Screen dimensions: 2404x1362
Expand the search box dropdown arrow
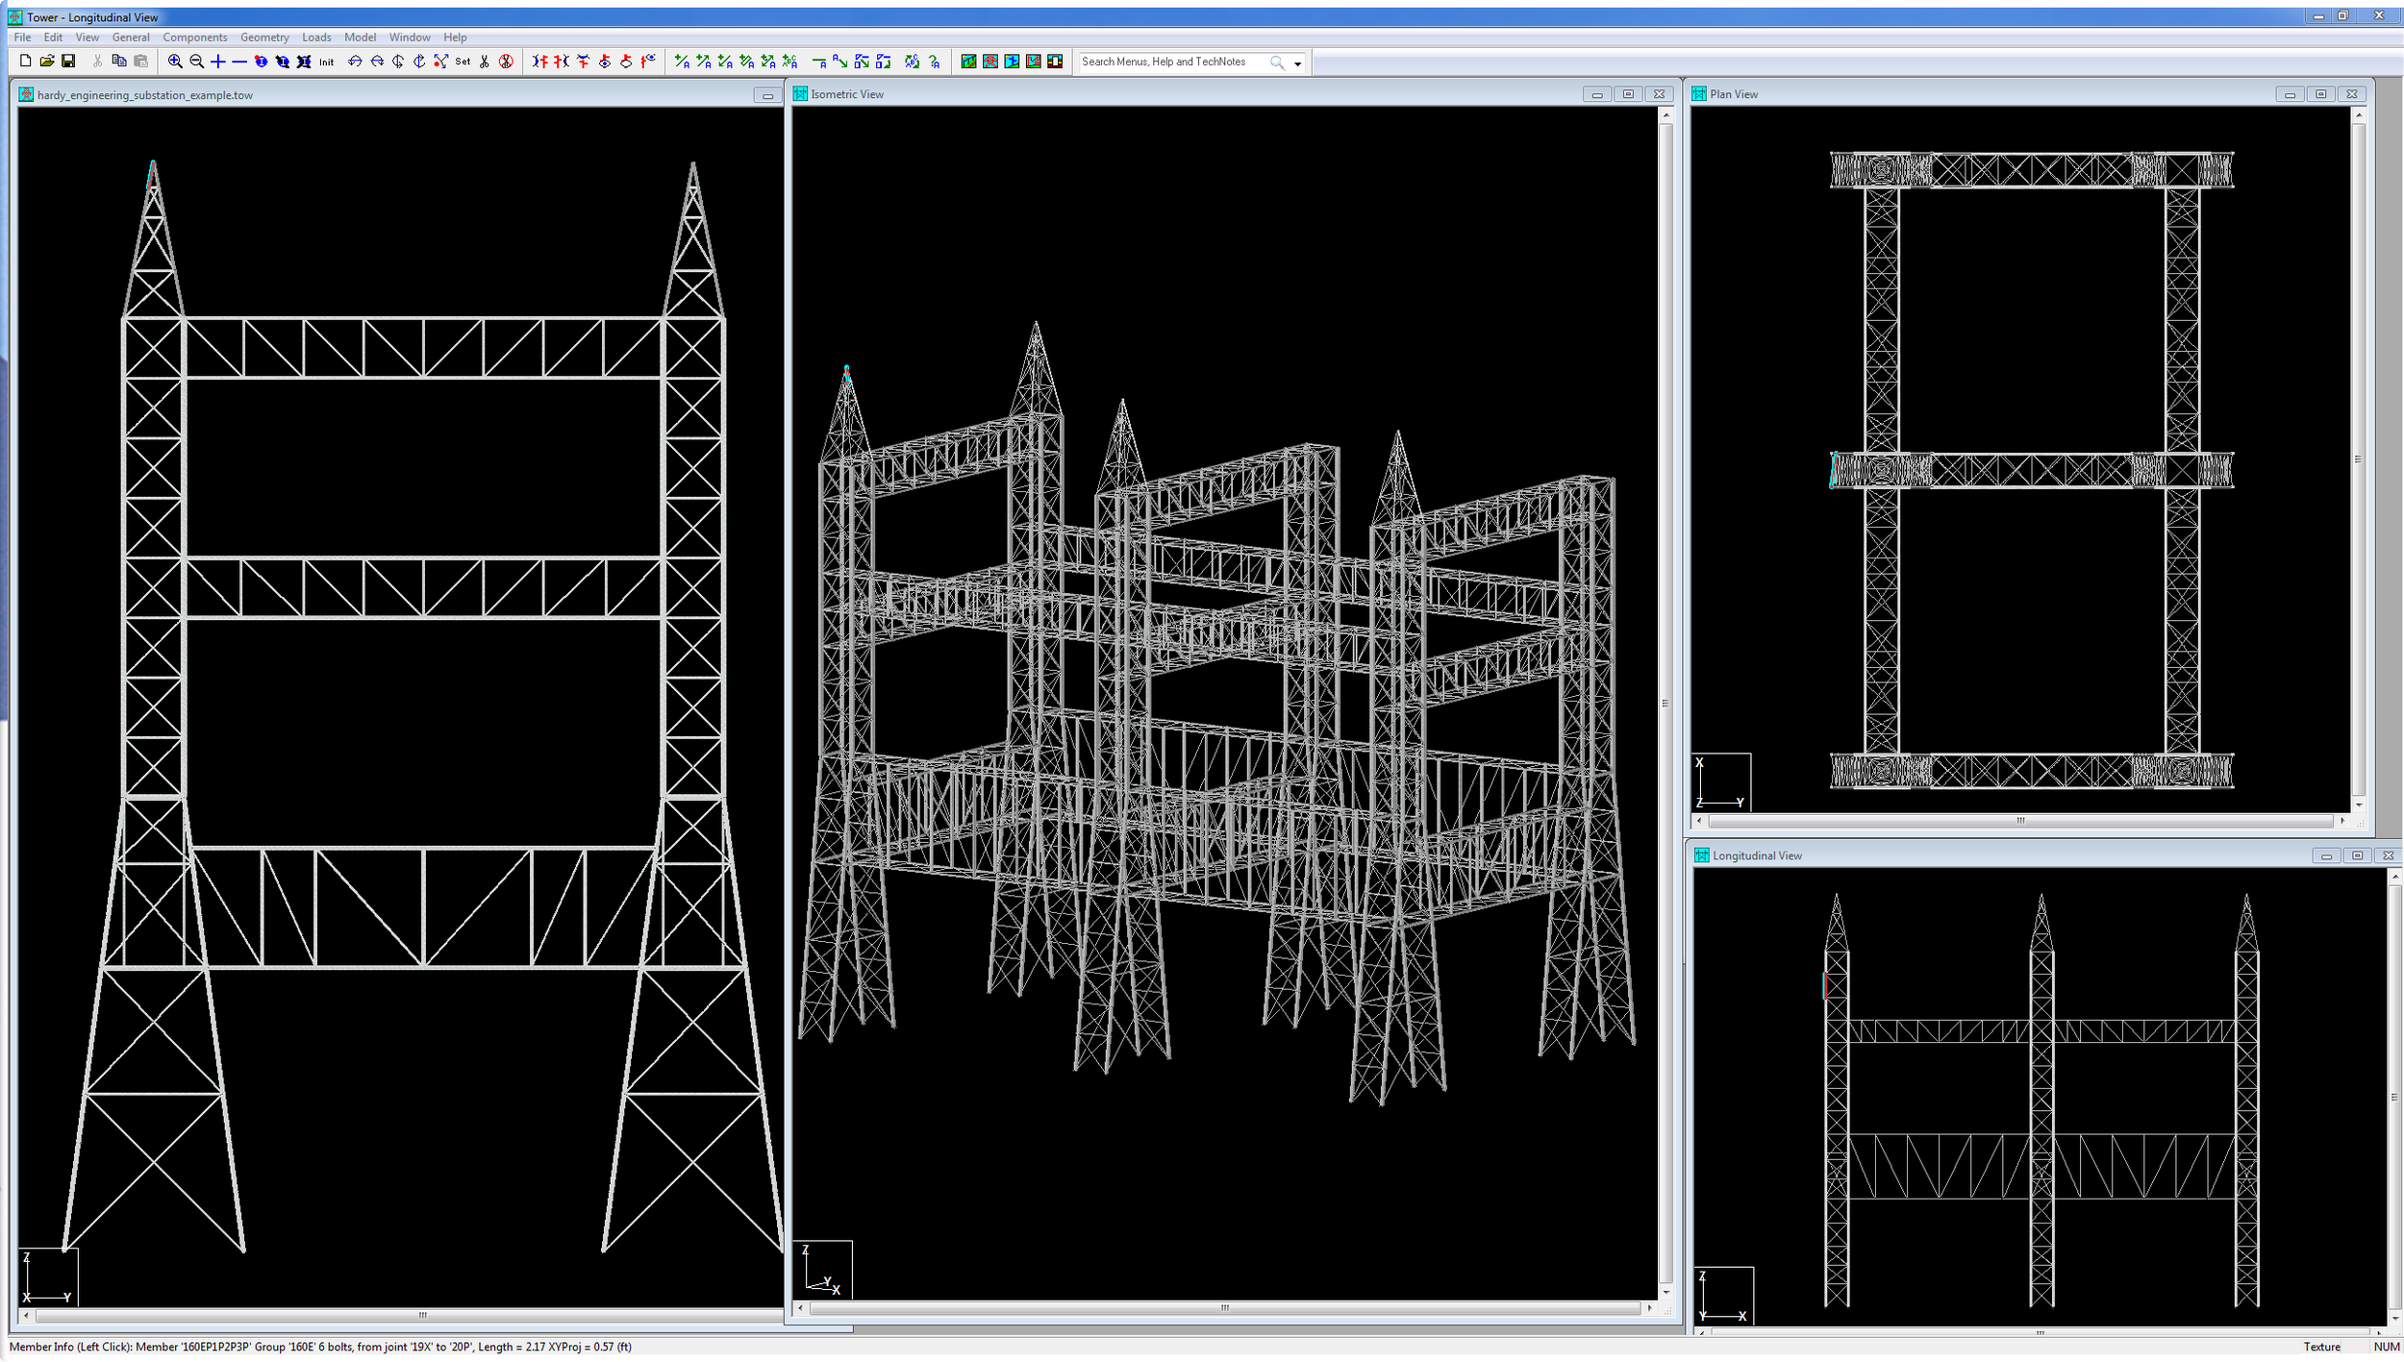(x=1297, y=63)
